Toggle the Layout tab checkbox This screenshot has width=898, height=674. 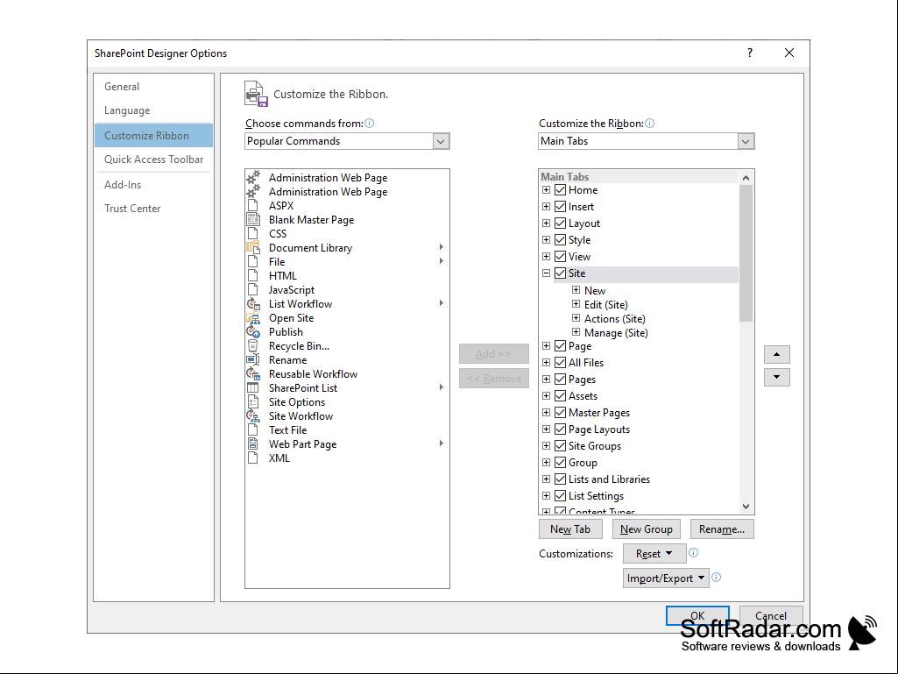pos(561,223)
